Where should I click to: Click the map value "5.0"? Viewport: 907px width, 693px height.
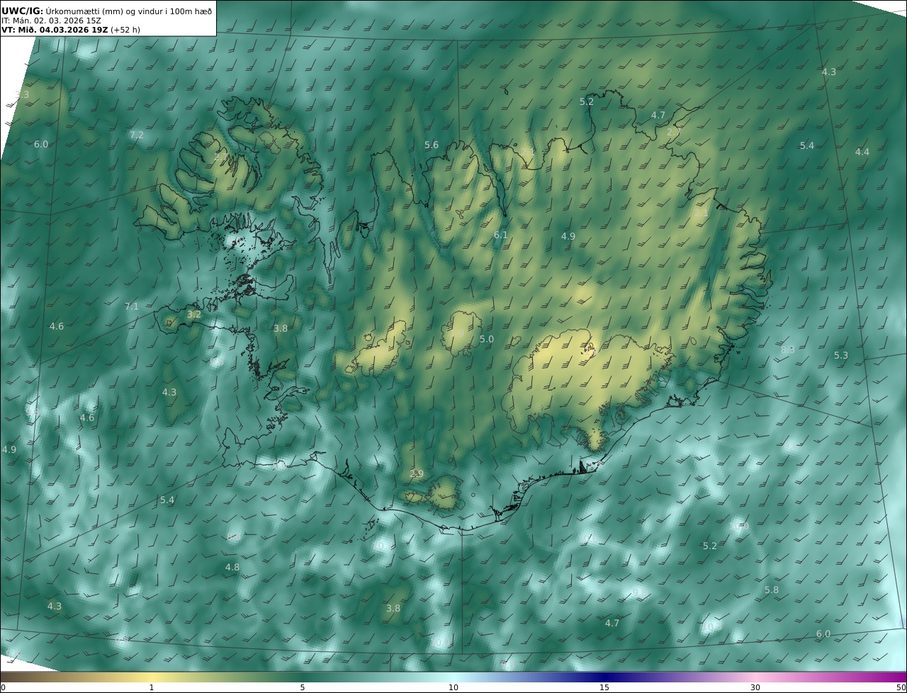487,339
